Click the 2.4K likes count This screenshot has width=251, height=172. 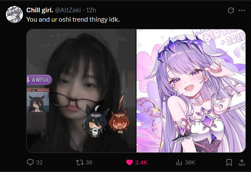pyautogui.click(x=141, y=163)
